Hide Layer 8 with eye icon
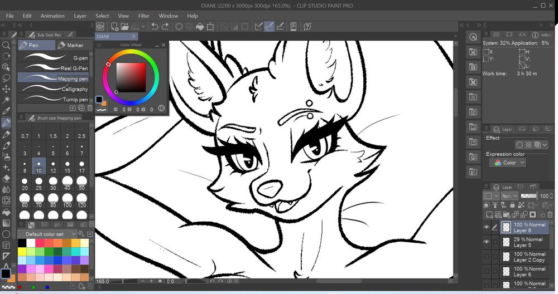The height and width of the screenshot is (294, 558). 486,227
